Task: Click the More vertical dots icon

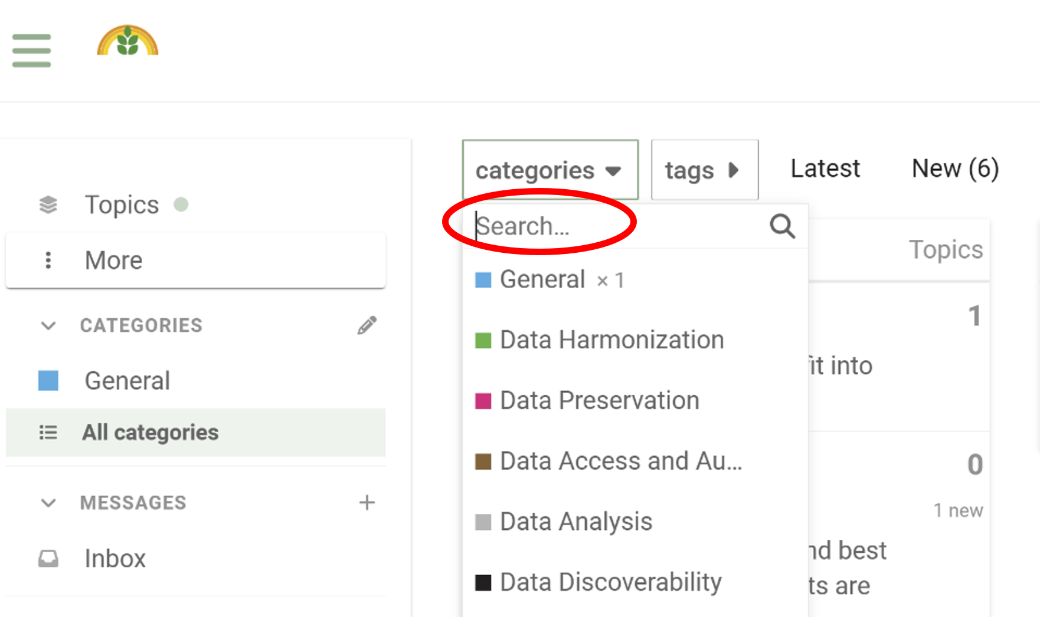Action: [x=48, y=260]
